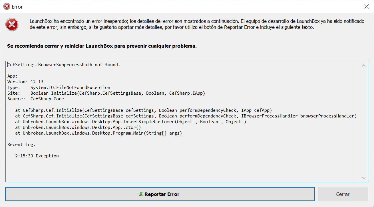374x207 pixels.
Task: Click the "2:15:33 Exception" log entry
Action: (x=37, y=156)
